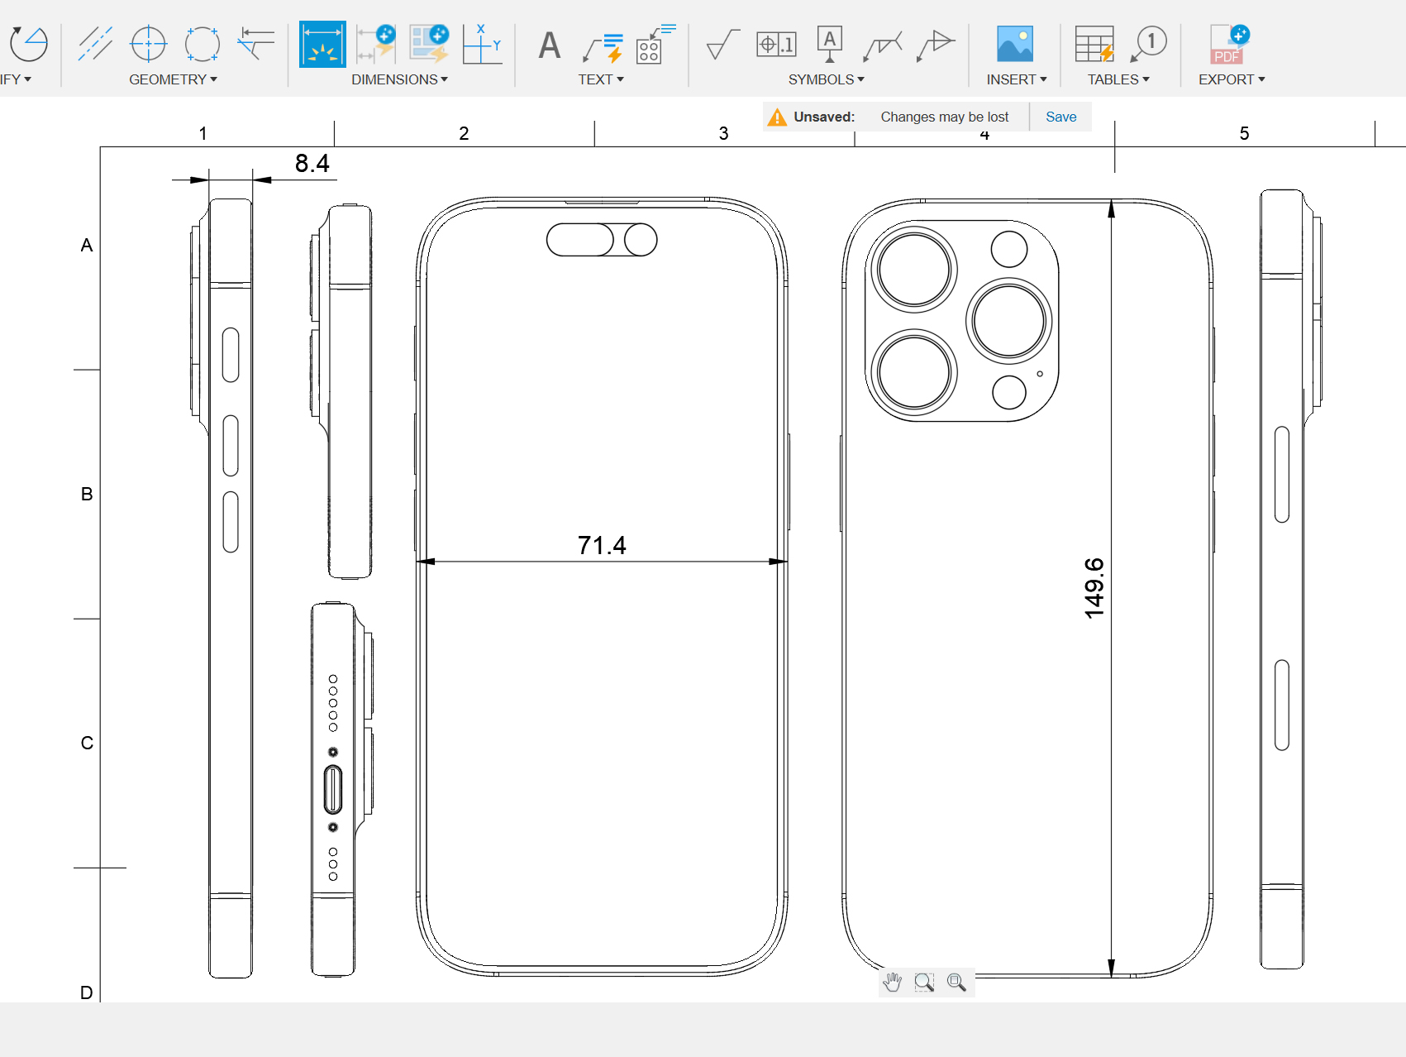Open the EXPORT menu
The width and height of the screenshot is (1406, 1057).
1232,79
